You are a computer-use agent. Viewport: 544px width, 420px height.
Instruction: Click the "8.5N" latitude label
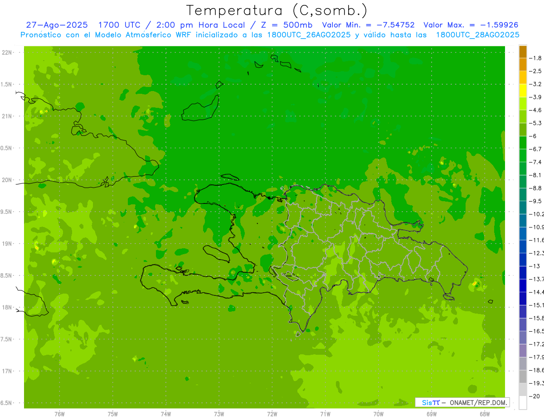coord(6,275)
